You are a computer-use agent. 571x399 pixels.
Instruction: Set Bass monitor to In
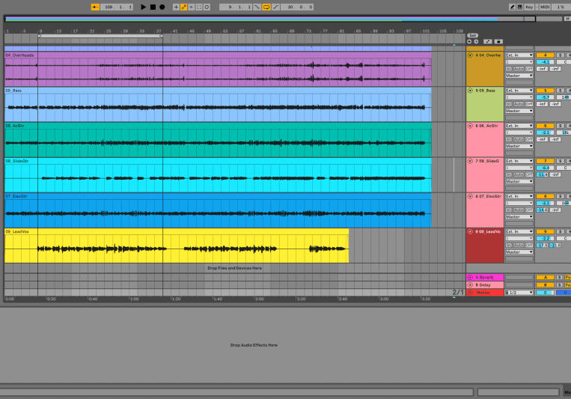point(509,104)
